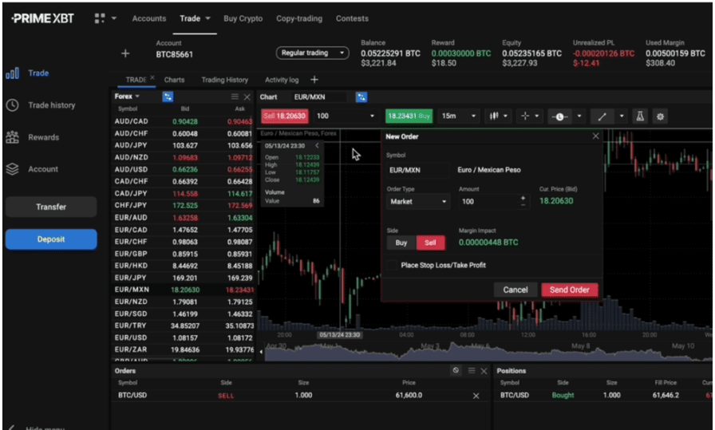Viewport: 715px width, 430px height.
Task: Open Contests in top navigation
Action: 352,18
